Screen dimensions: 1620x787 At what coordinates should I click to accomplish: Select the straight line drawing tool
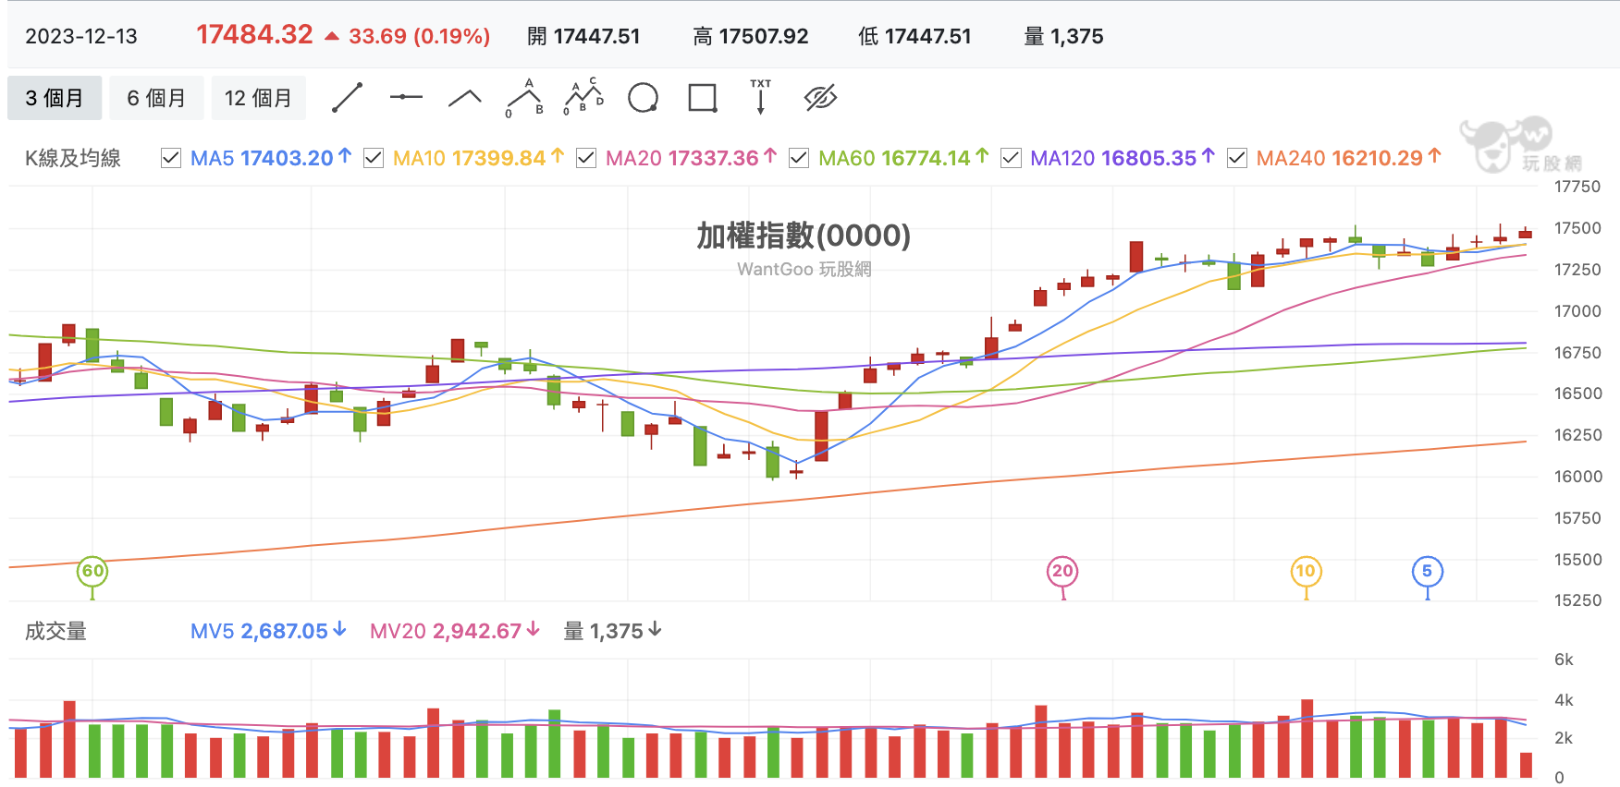(347, 98)
